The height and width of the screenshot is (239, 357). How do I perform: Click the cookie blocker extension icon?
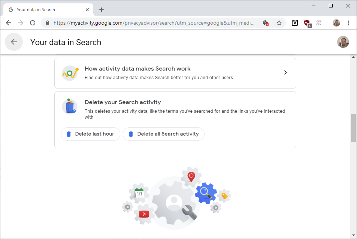coord(266,23)
